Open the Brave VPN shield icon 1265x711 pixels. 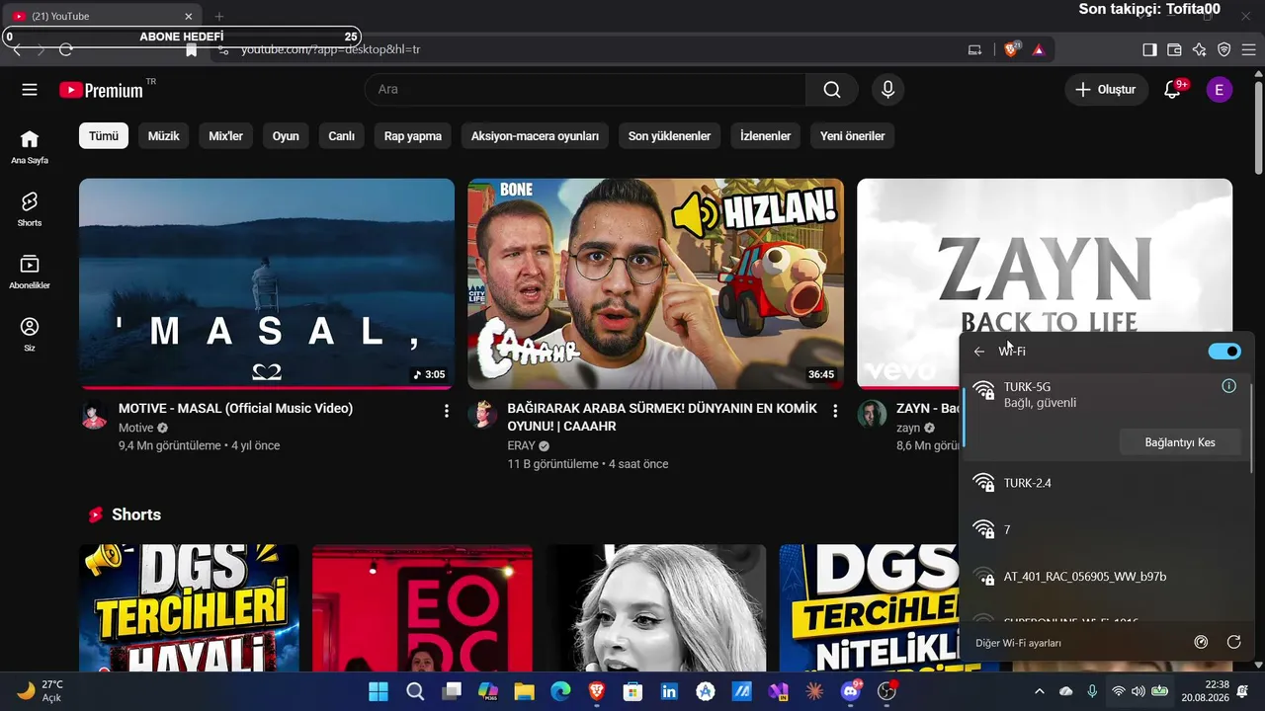1224,49
